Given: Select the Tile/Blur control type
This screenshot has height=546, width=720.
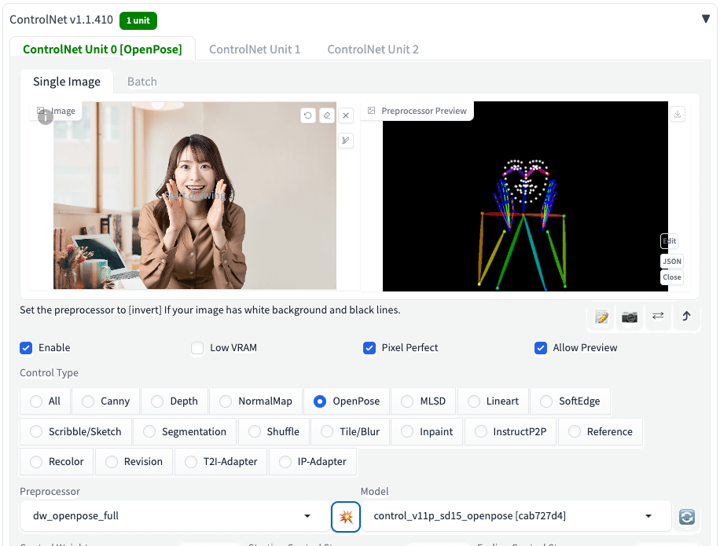Looking at the screenshot, I should (350, 432).
